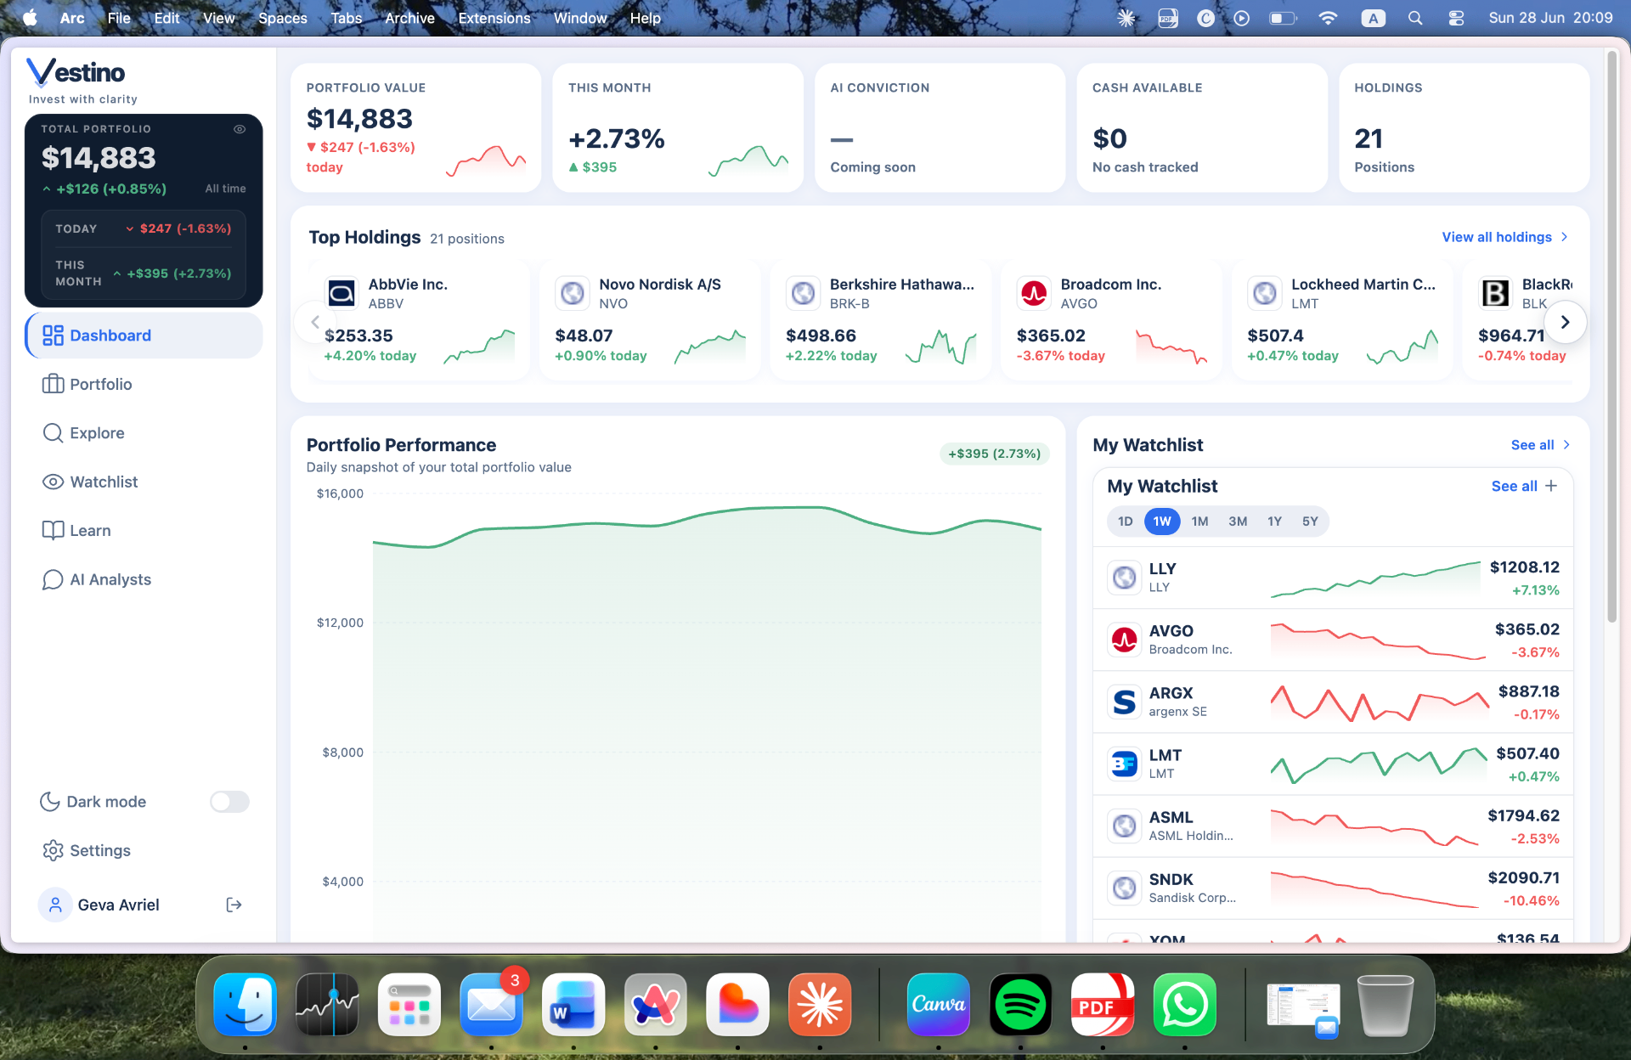Click the 21 Positions holdings card
Screen dimensions: 1631x1060
[1464, 127]
